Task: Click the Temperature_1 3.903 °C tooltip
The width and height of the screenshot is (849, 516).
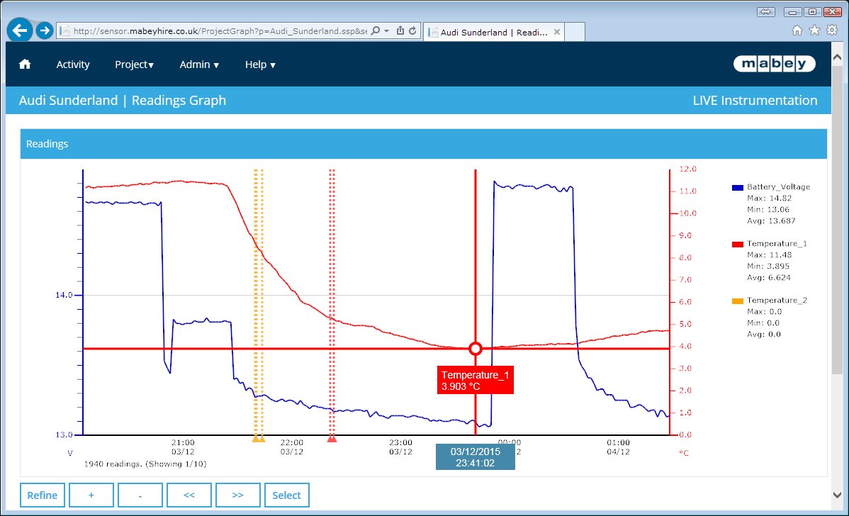Action: coord(476,380)
